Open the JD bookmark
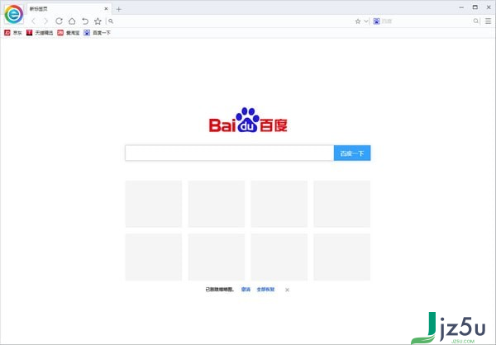Screen dimensions: 496x345 13,32
